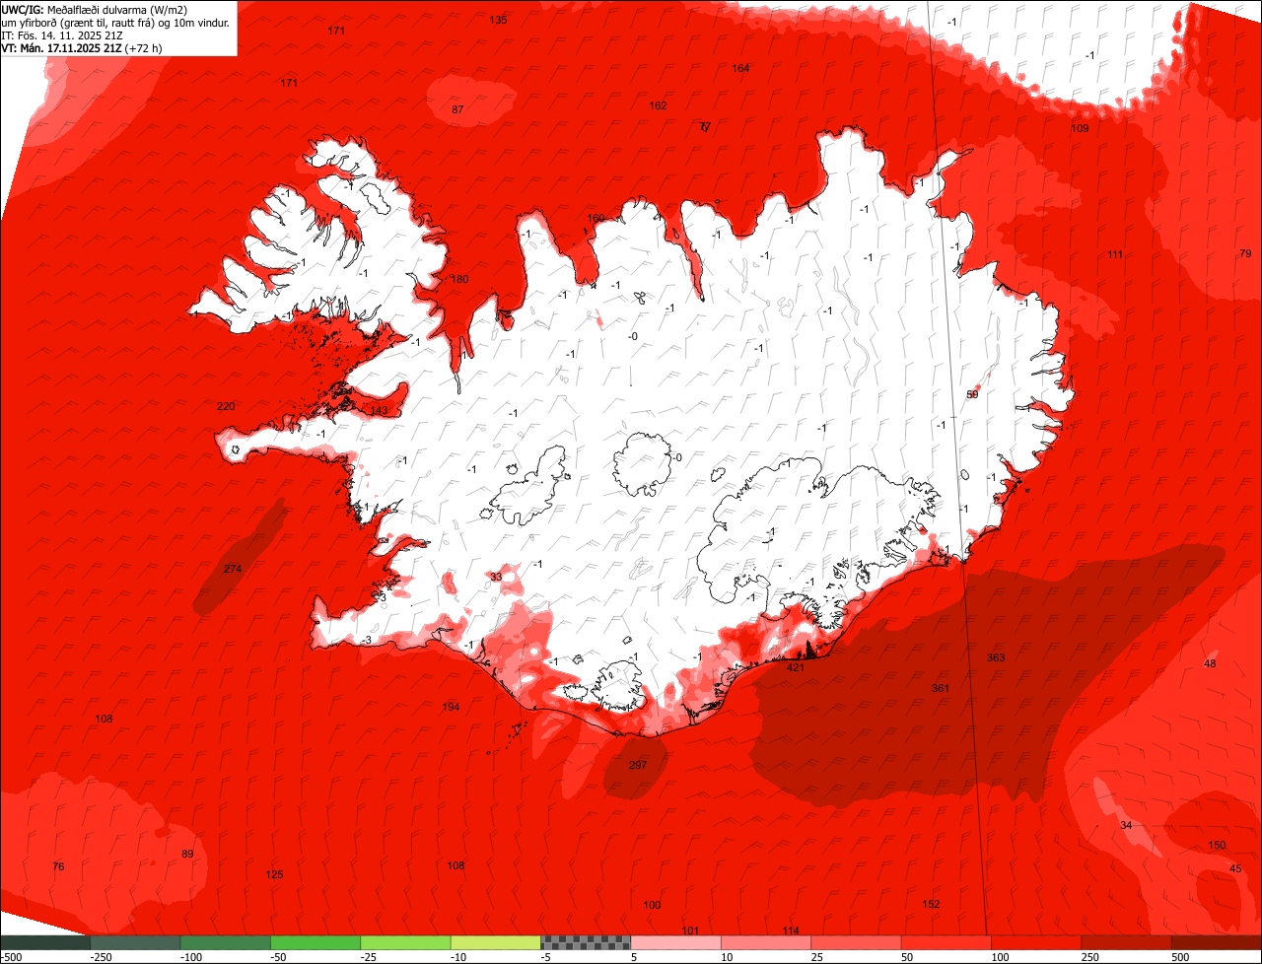Click the legend swatch between -500 and -250
This screenshot has height=964, width=1262.
[45, 942]
